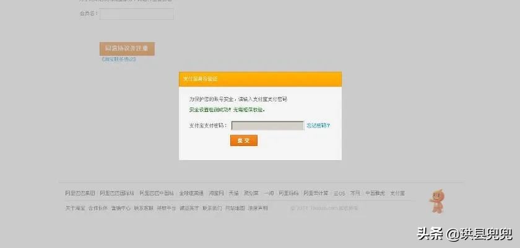
Task: Open the 阿里妈妈 footer link
Action: pyautogui.click(x=288, y=193)
